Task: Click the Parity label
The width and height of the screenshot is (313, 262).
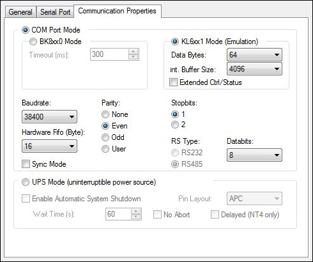Action: coord(111,103)
